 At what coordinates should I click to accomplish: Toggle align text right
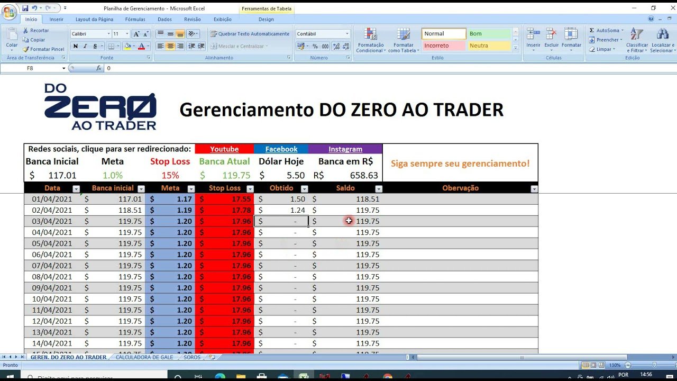tap(180, 47)
